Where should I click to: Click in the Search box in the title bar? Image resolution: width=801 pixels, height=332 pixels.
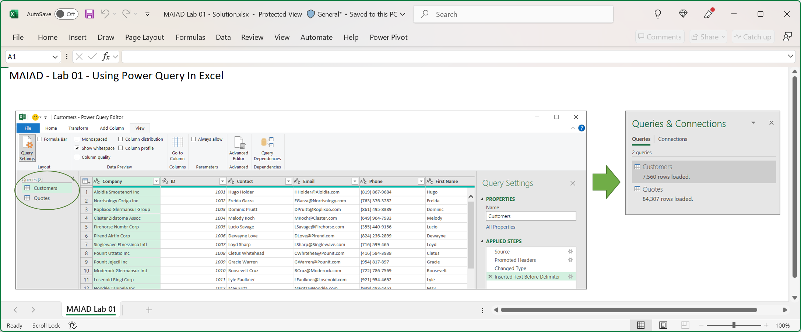point(513,14)
